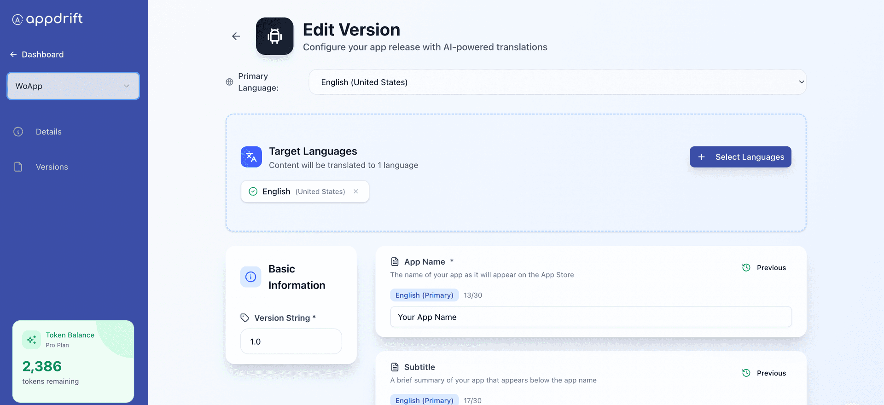
Task: Click the Select Languages button
Action: tap(740, 157)
